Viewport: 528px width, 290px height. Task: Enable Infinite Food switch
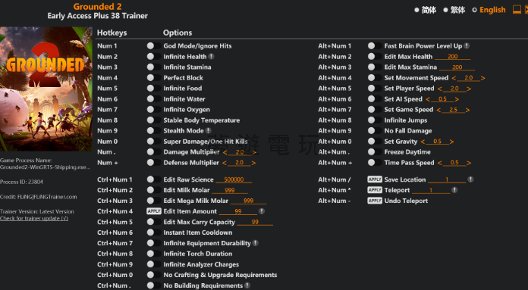pos(153,88)
